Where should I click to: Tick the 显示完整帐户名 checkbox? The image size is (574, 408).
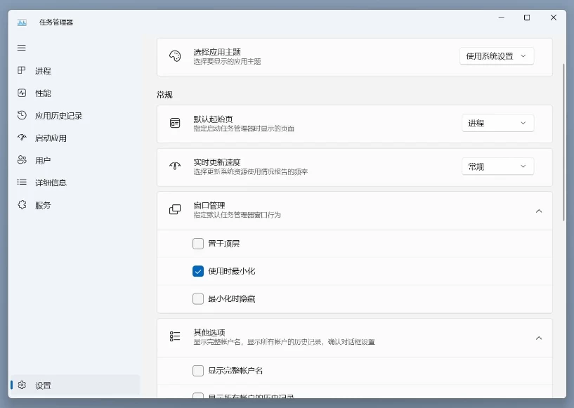coord(198,370)
